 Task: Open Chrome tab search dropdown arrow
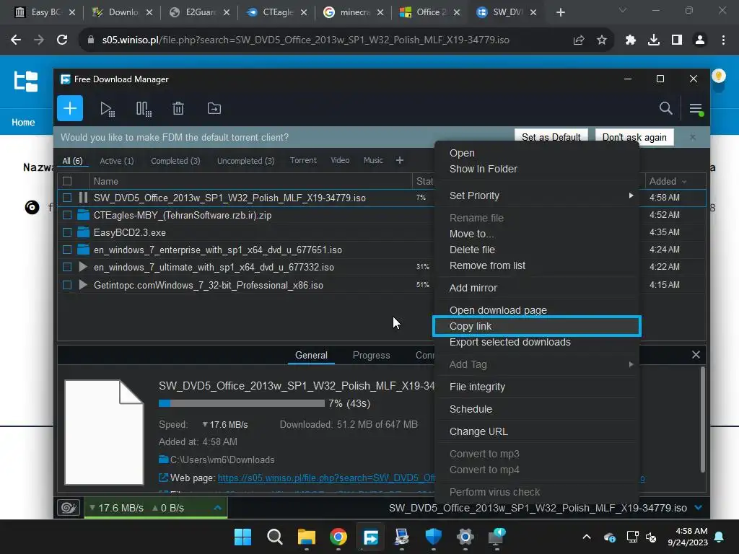click(623, 10)
